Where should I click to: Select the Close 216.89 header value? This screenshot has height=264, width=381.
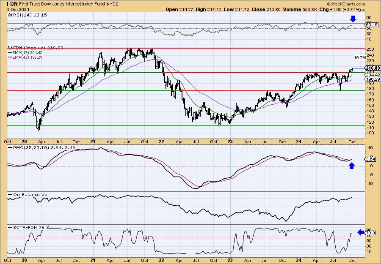[x=266, y=9]
